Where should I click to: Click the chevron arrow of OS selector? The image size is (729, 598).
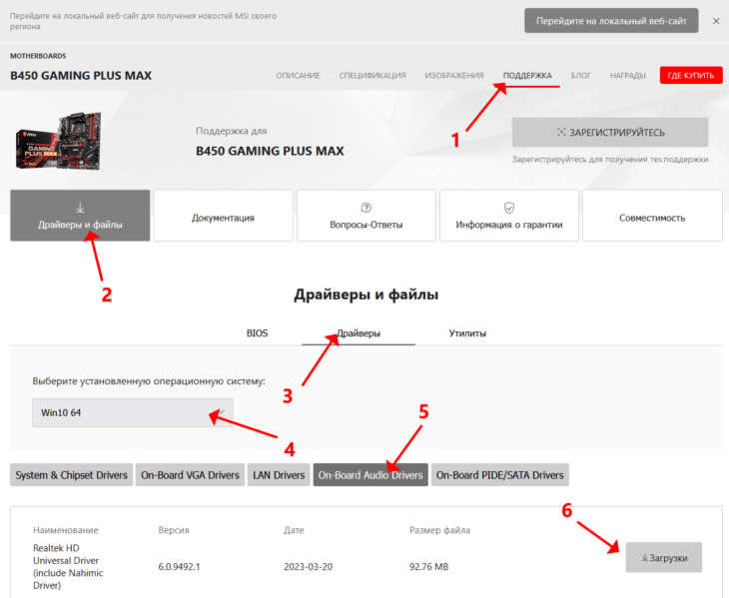pos(222,412)
